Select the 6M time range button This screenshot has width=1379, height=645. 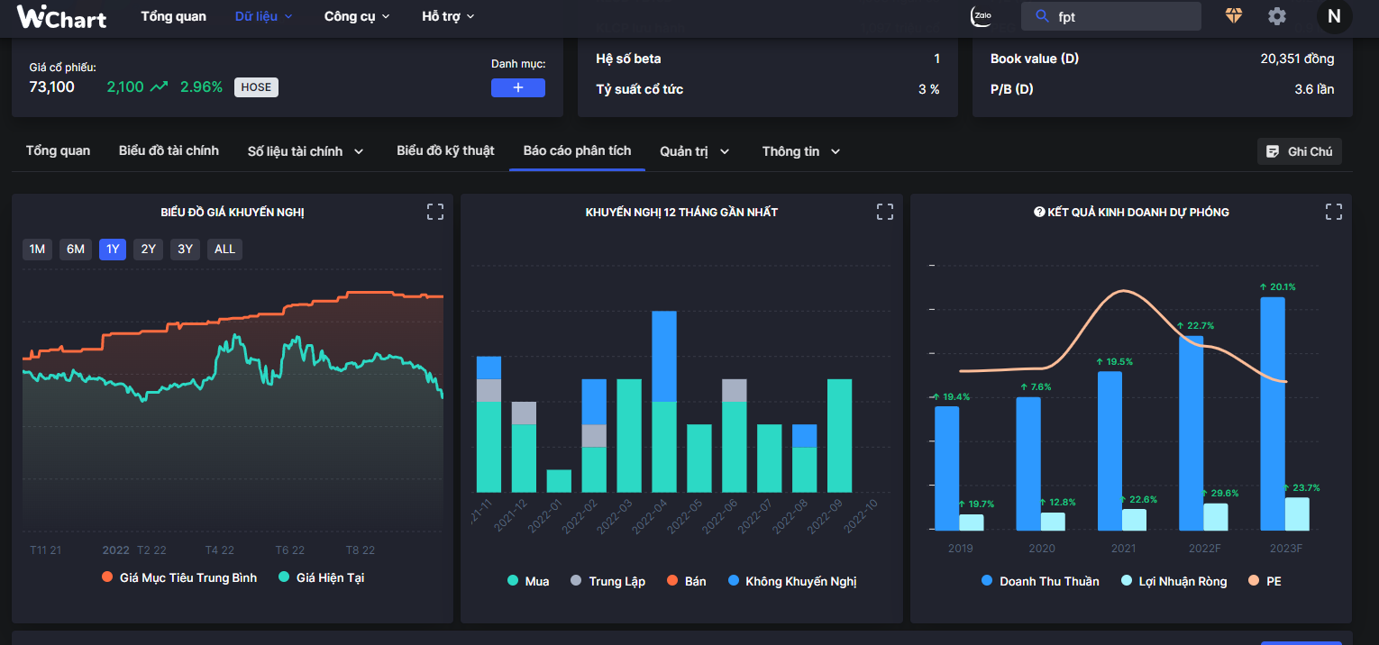point(76,250)
